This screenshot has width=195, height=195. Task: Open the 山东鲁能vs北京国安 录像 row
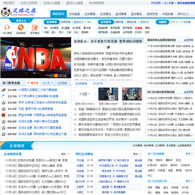click(37, 187)
